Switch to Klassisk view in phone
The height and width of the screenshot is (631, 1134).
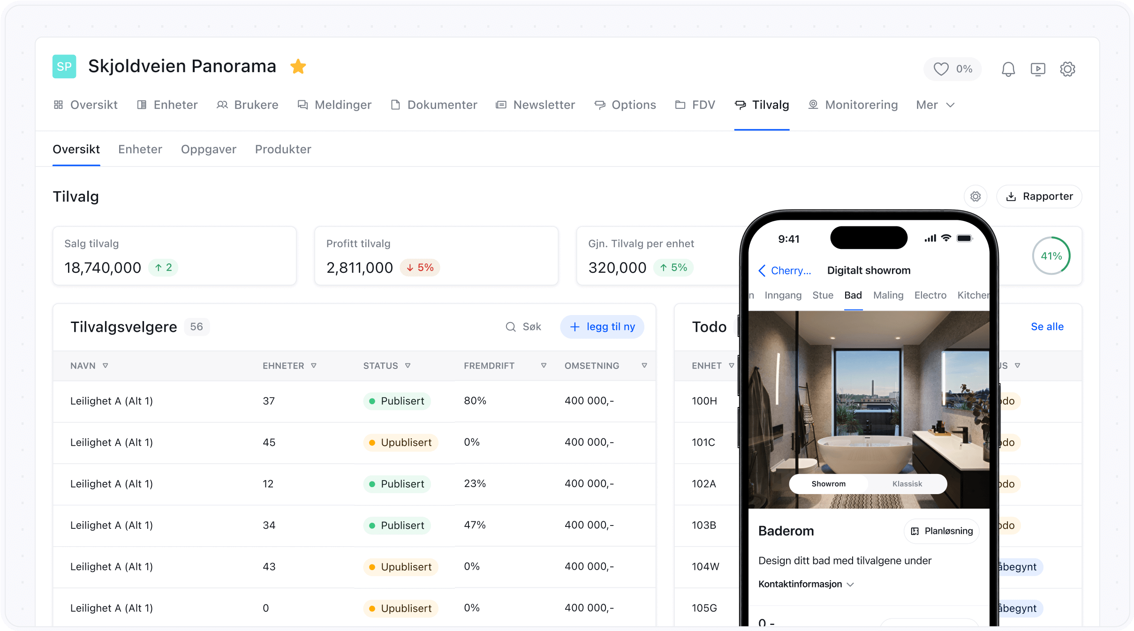pos(907,484)
